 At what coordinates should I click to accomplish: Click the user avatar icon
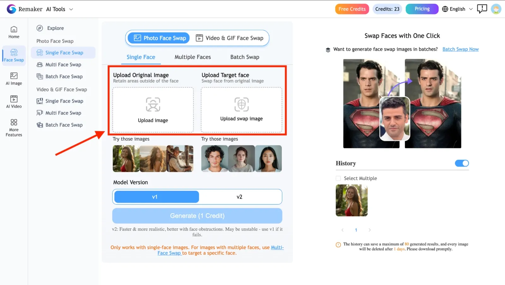pos(496,9)
